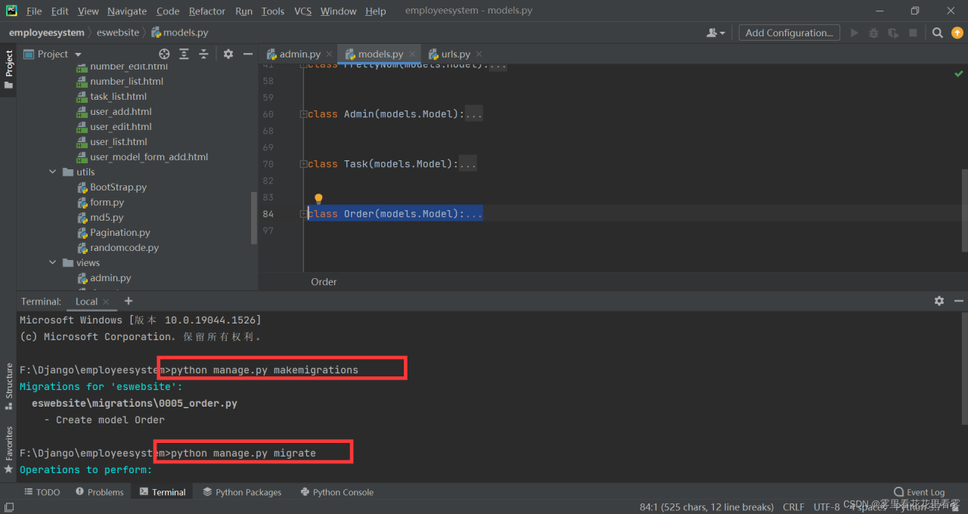Click the yellow lightbulb intention icon

click(318, 199)
